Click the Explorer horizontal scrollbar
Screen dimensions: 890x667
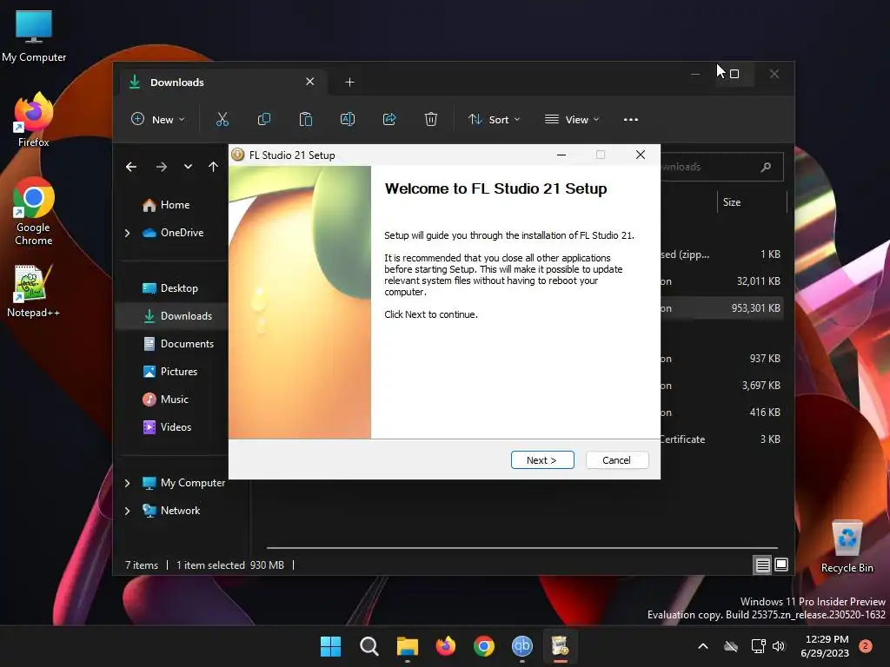pyautogui.click(x=522, y=548)
